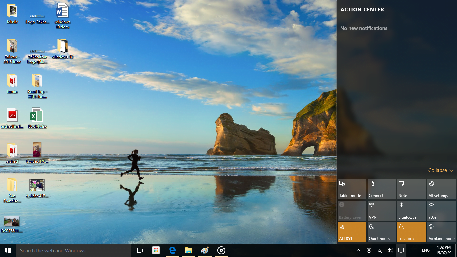Image resolution: width=457 pixels, height=257 pixels.
Task: Disable the Location tile
Action: tap(411, 232)
